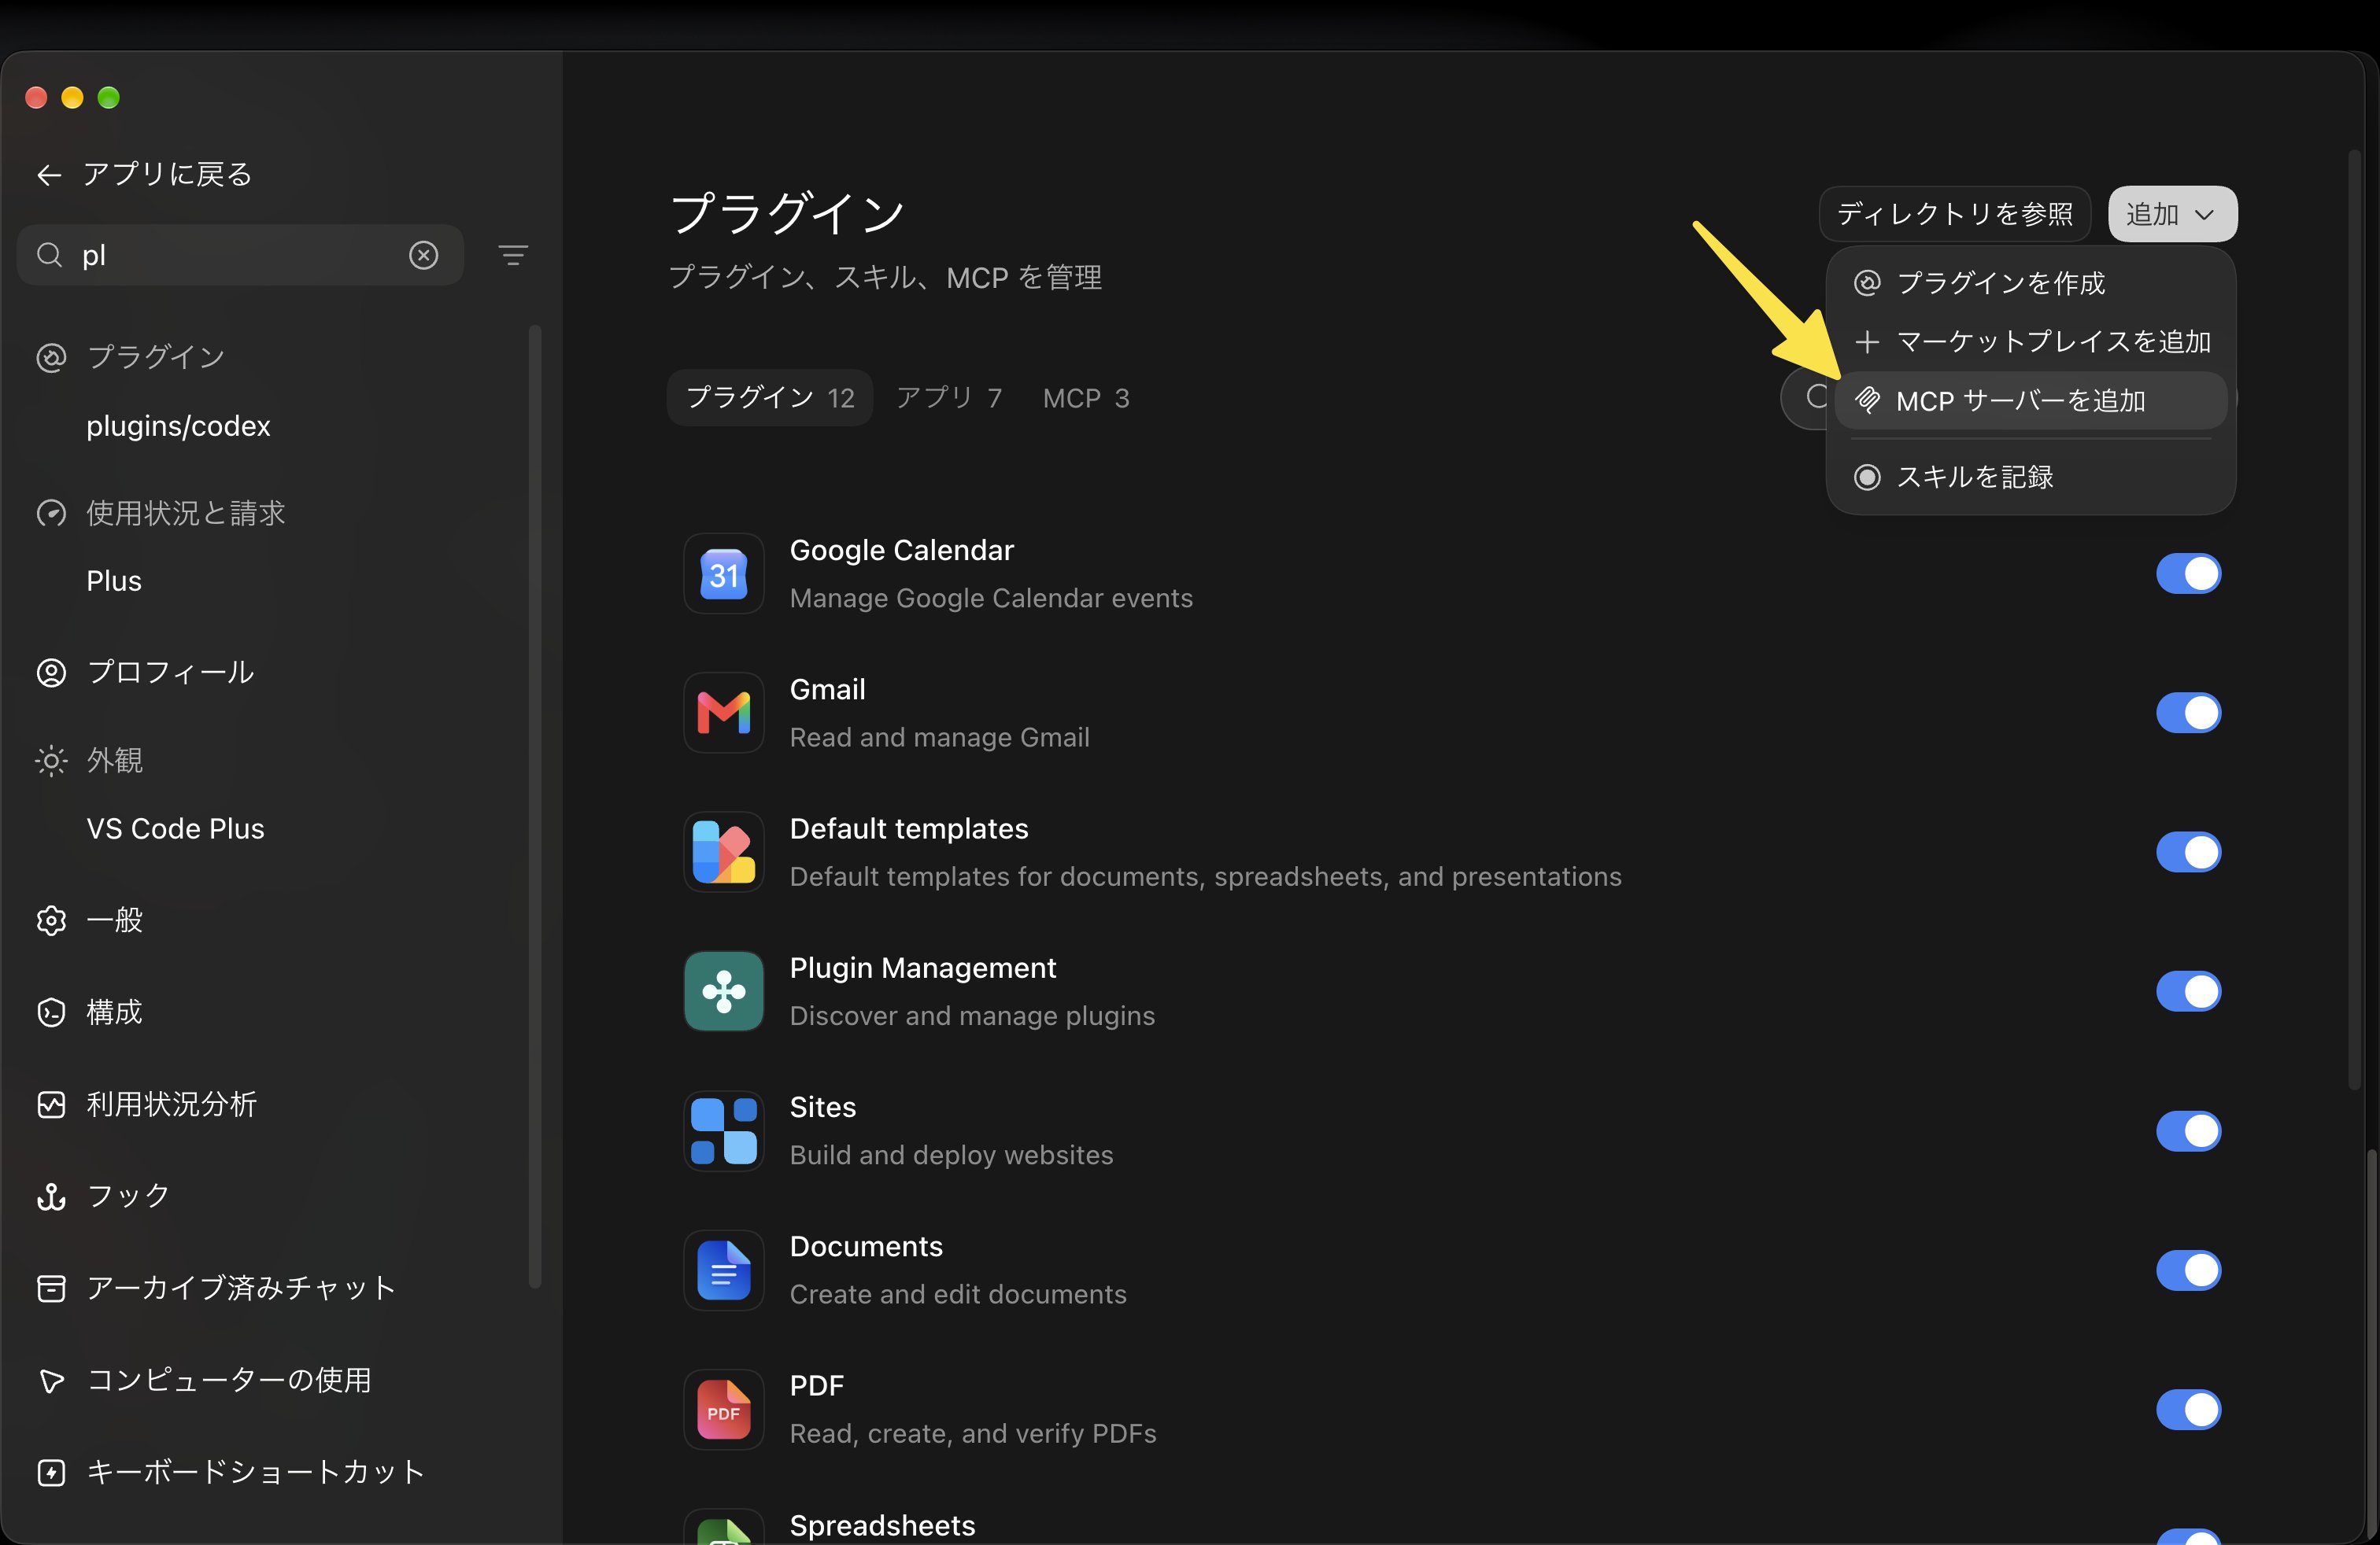The image size is (2380, 1545).
Task: Click the Documents plugin icon
Action: 723,1270
